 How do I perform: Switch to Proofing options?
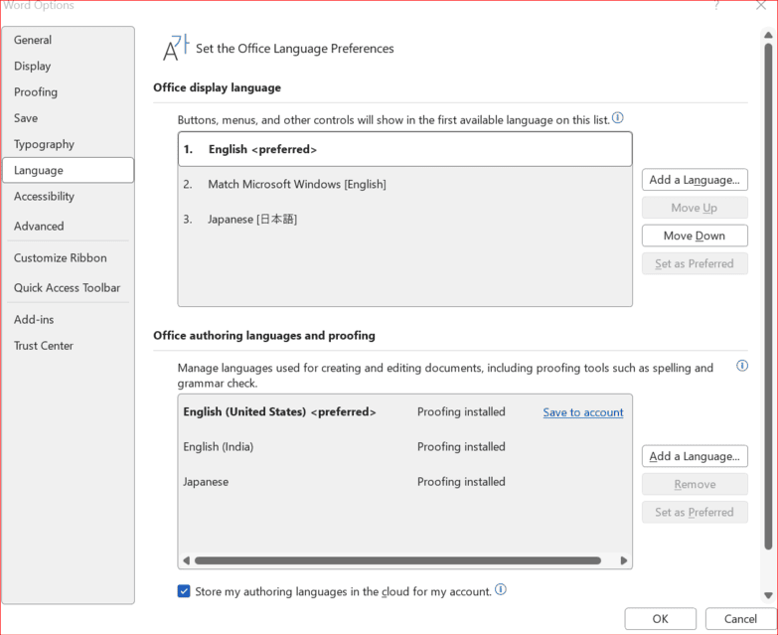(x=68, y=91)
